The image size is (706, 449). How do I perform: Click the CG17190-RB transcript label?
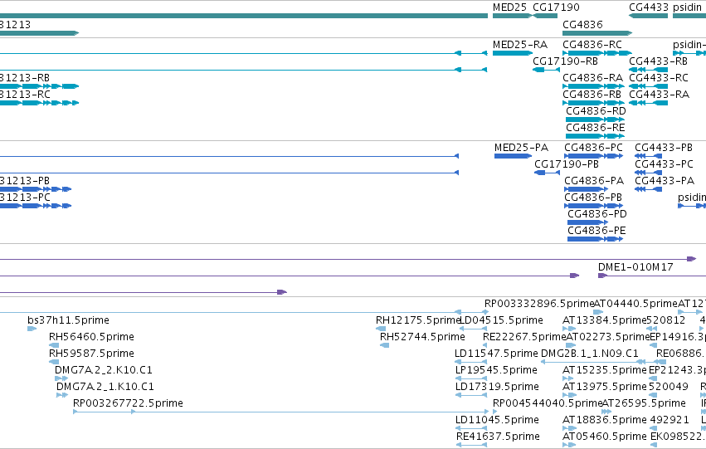point(565,61)
